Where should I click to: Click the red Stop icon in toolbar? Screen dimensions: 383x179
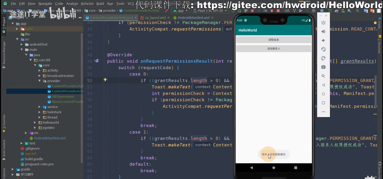tap(278, 11)
